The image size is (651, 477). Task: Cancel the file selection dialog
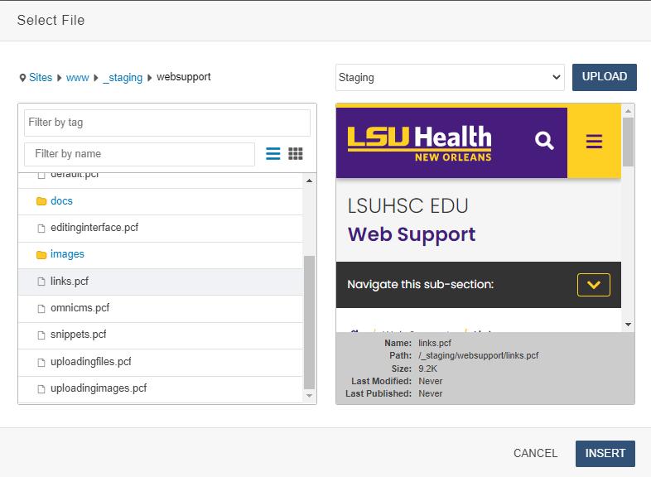click(535, 454)
